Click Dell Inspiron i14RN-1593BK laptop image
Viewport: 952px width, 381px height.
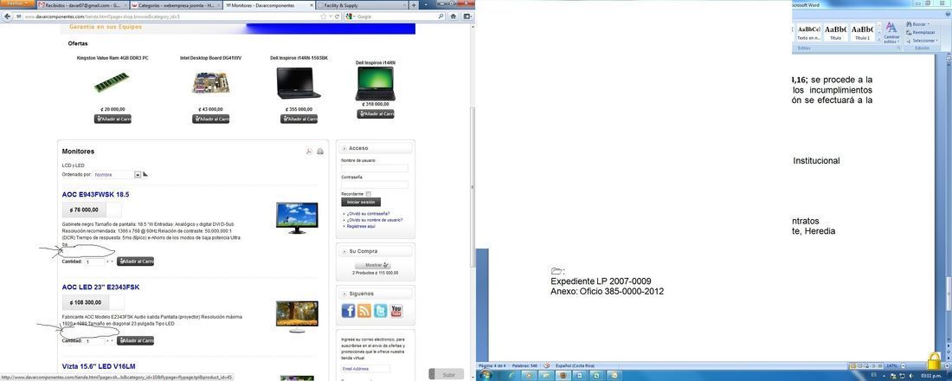pyautogui.click(x=299, y=83)
